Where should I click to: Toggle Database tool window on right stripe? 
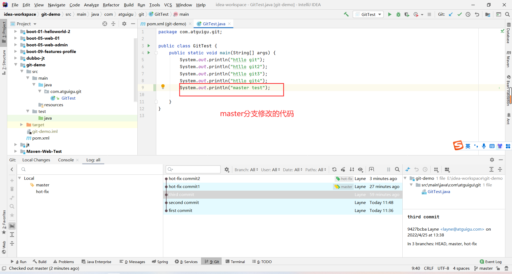coord(509,33)
